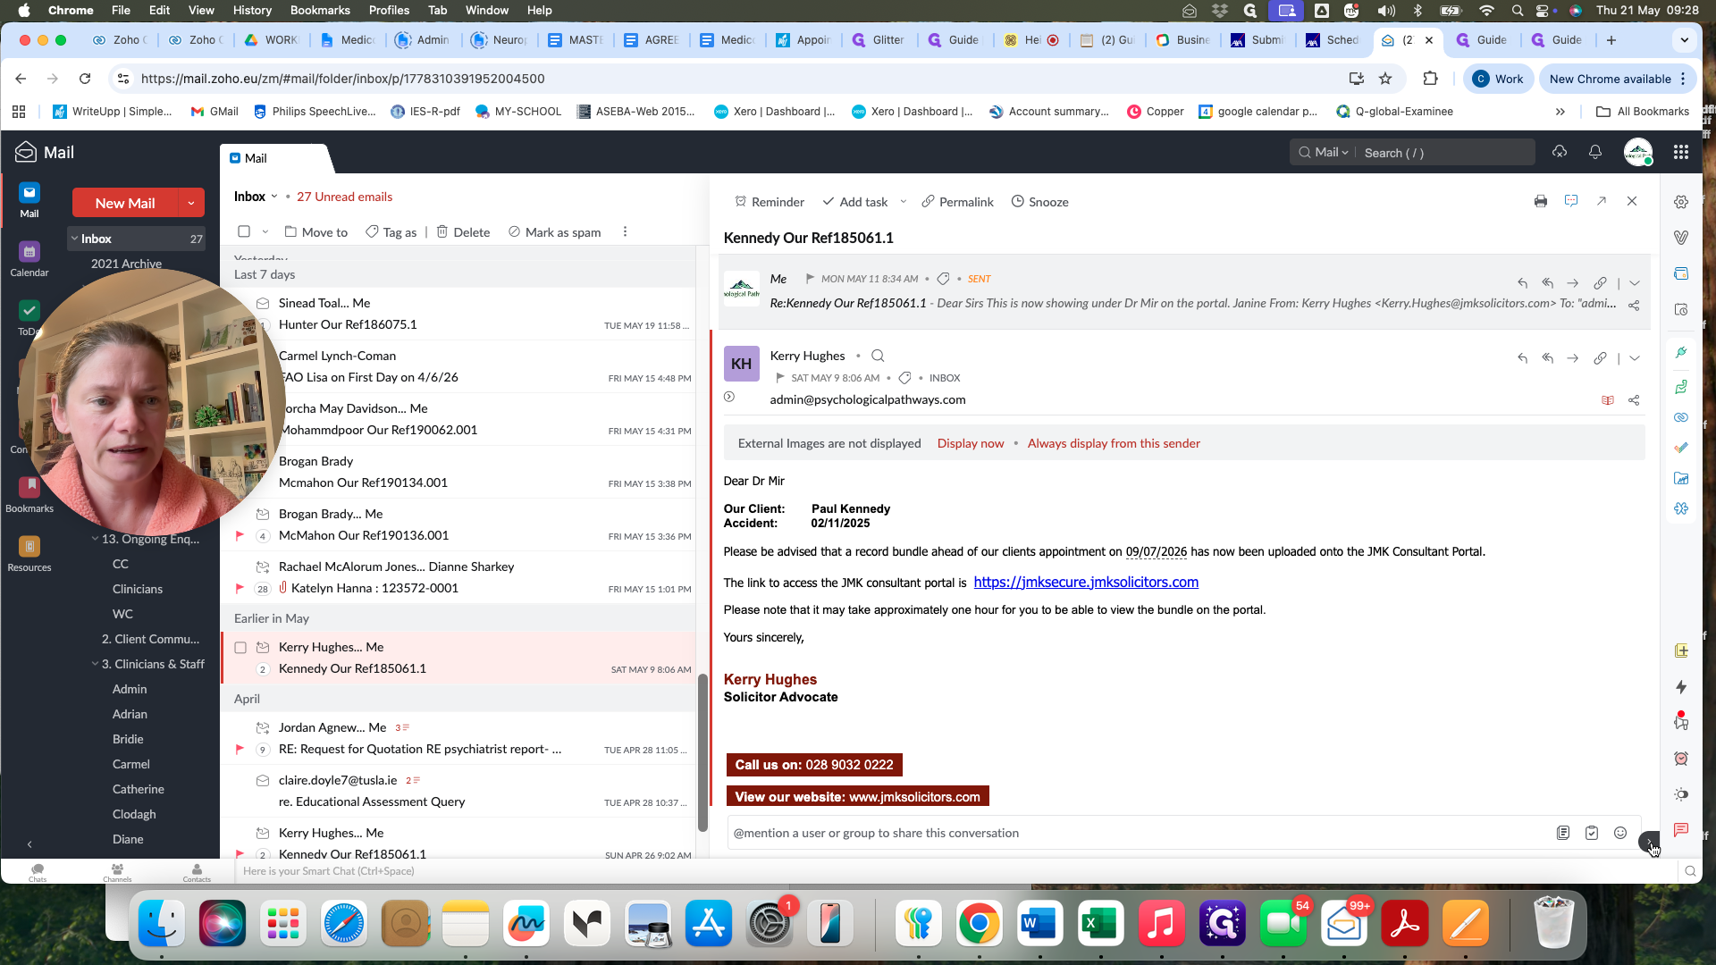
Task: Toggle flag on Kerry Hughes SAT MAY 9 message
Action: click(x=779, y=378)
